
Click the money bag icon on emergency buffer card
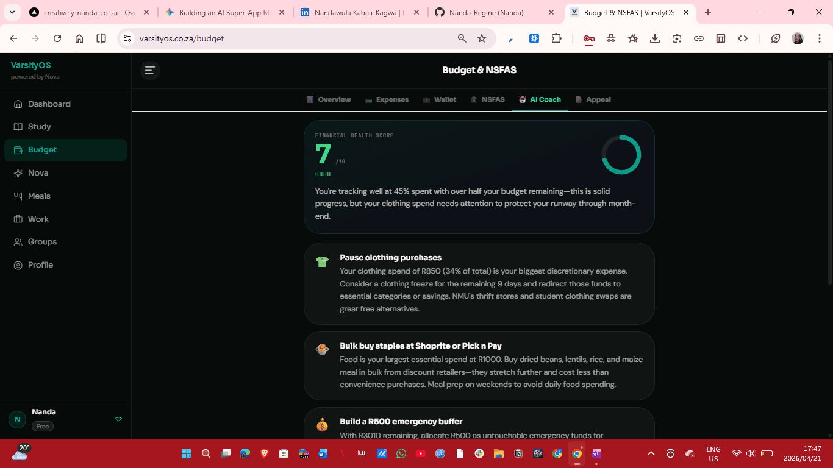(322, 425)
